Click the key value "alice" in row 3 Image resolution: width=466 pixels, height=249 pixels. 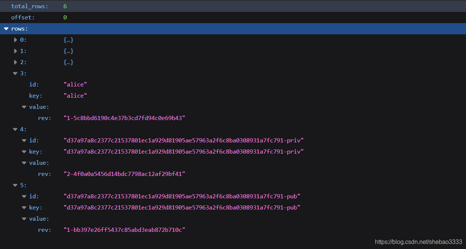pos(75,96)
